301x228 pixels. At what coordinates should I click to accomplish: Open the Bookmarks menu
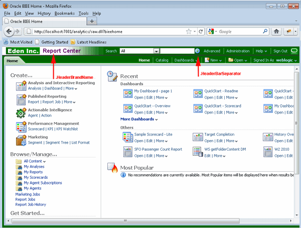pos(65,13)
